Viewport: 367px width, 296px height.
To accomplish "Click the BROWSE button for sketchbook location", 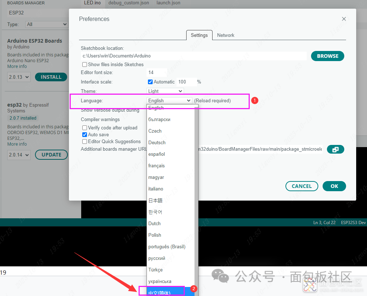I will [327, 56].
